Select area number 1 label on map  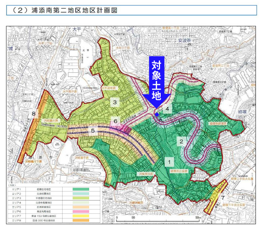169,162
